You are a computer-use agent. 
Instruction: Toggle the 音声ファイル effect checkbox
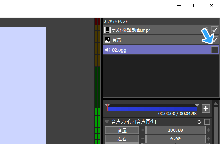(207, 122)
